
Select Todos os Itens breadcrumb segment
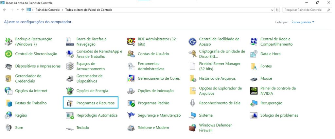click(89, 10)
